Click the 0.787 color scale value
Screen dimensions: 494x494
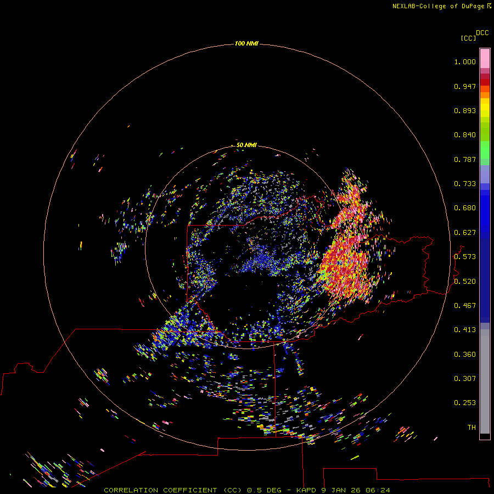point(465,159)
